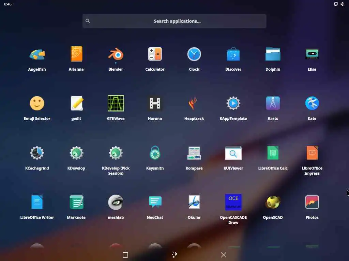Launch Marknote
The image size is (349, 261).
point(76,202)
